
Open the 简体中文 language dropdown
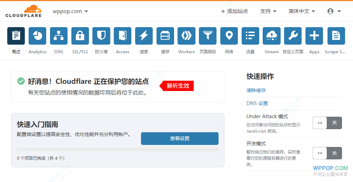[x=302, y=11]
